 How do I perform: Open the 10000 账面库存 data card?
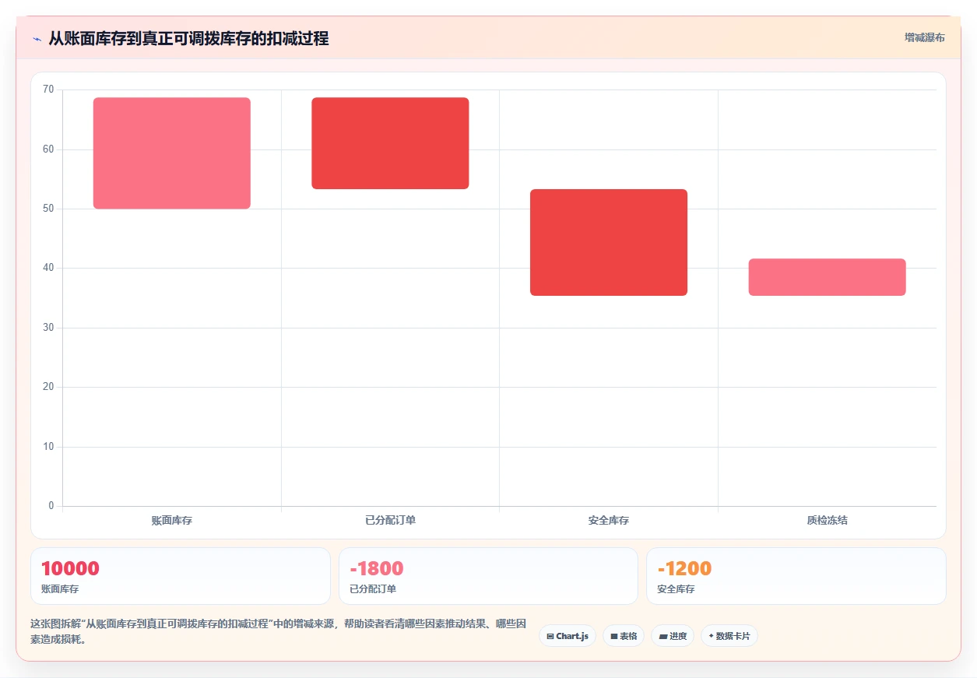pyautogui.click(x=181, y=576)
